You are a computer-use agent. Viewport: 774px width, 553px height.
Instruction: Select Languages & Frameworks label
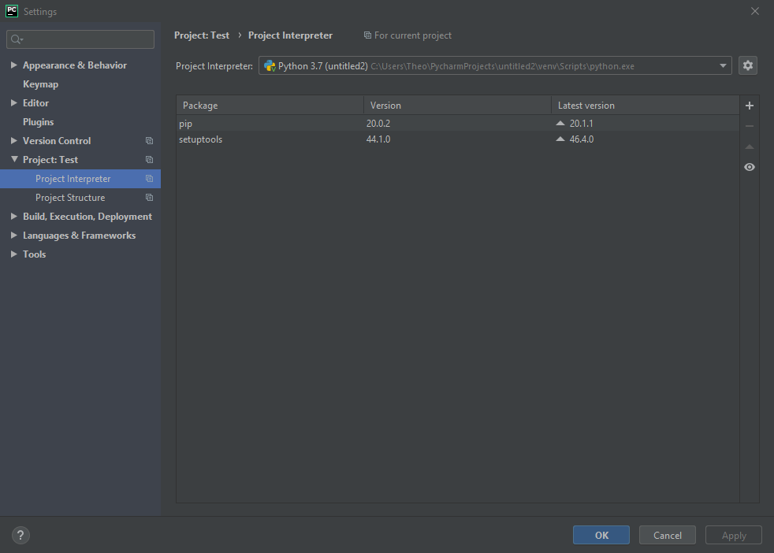click(79, 236)
